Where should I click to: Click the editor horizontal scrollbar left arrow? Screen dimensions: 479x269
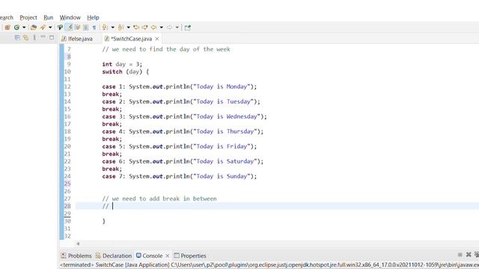click(x=78, y=244)
